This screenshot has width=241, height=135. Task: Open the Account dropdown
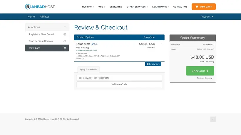[207, 16]
